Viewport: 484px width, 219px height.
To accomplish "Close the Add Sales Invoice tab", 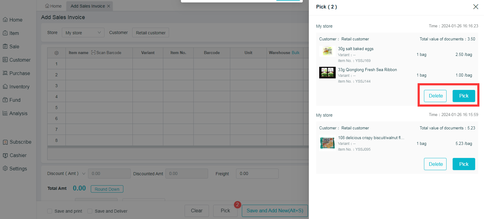I will [109, 6].
